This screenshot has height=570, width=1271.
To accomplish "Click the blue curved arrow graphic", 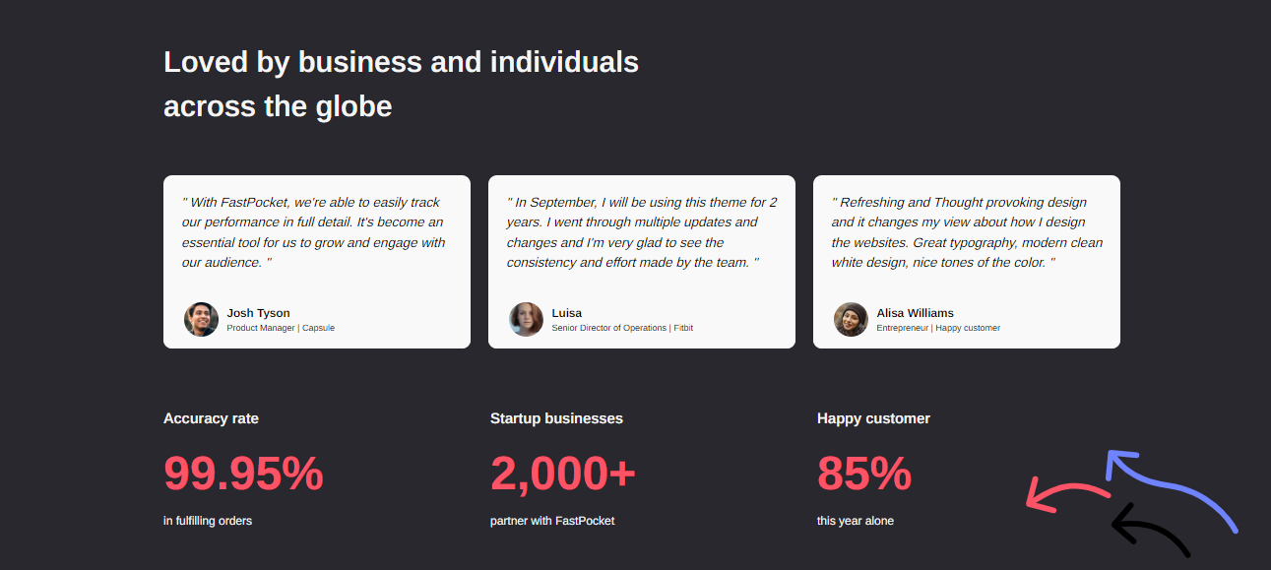I will pos(1171,491).
